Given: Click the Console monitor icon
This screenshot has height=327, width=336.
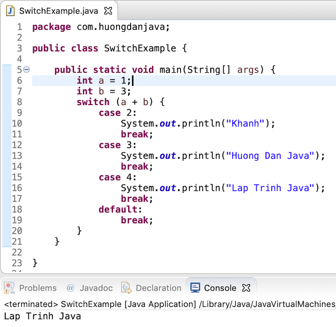Looking at the screenshot, I should tap(195, 288).
